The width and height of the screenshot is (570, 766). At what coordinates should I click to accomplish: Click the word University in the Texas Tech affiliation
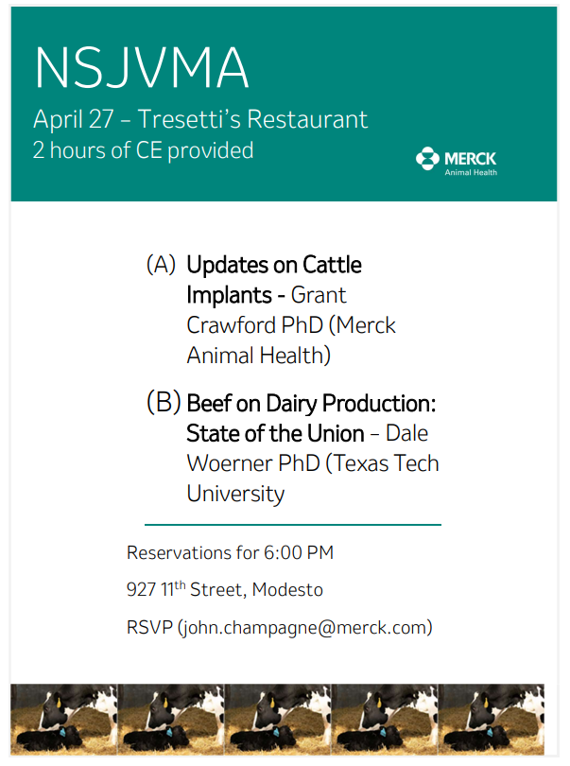click(x=235, y=494)
